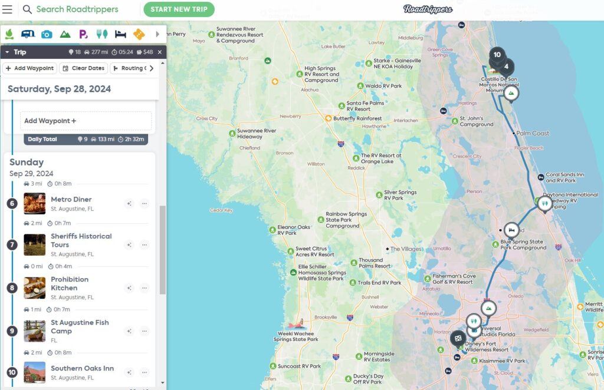Screen dimensions: 604x390
Task: Click the dashed Add Waypoint + box
Action: pos(86,121)
